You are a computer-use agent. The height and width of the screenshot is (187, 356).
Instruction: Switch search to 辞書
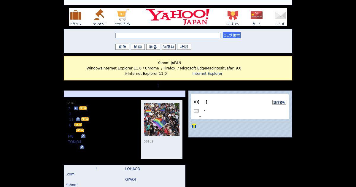click(x=153, y=47)
